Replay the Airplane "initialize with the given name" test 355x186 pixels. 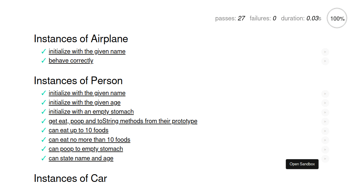click(x=325, y=52)
